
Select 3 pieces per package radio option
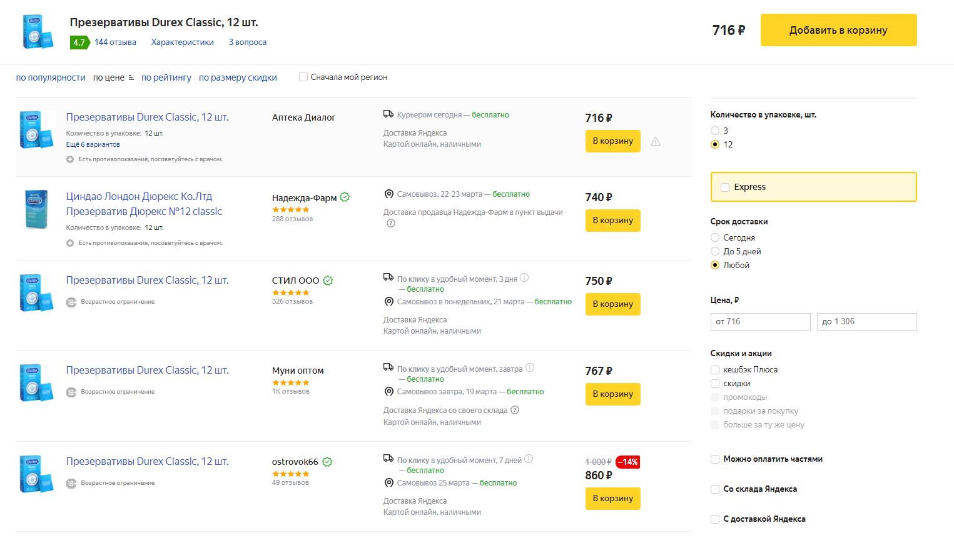(715, 131)
